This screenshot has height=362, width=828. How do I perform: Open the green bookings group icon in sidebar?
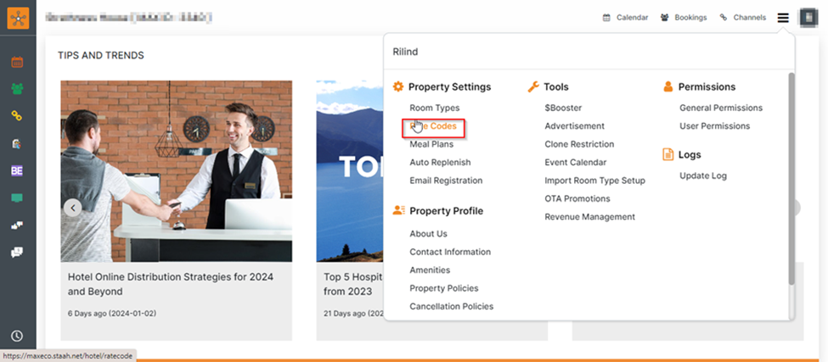point(17,89)
